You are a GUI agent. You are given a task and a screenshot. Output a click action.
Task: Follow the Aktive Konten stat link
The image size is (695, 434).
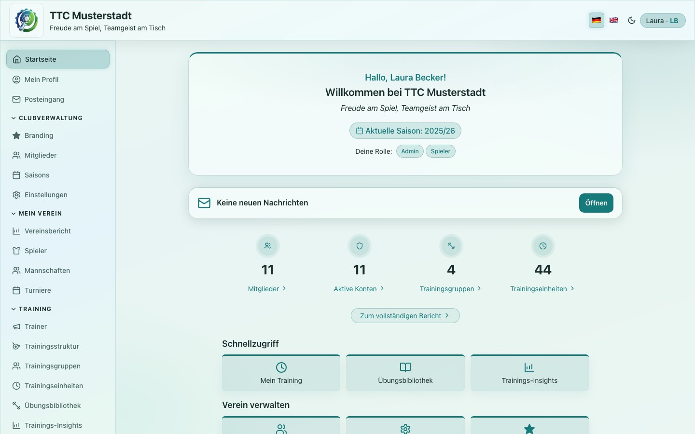[x=359, y=289]
